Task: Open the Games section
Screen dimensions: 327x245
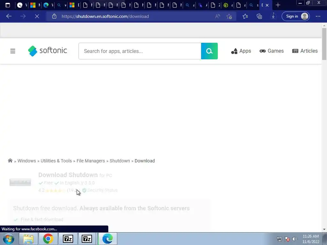Action: (x=271, y=51)
